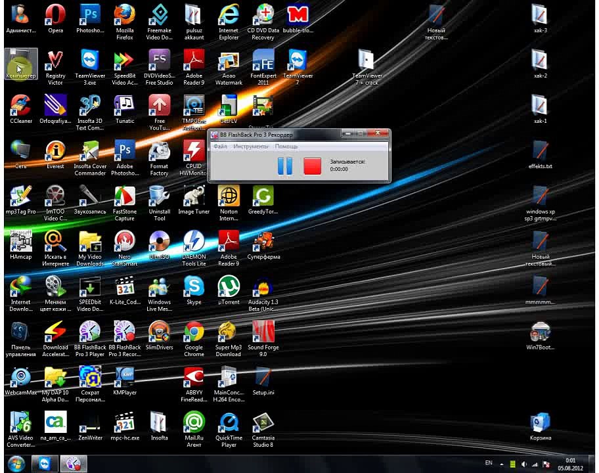
Task: Select the Tunatic icon
Action: pos(125,109)
